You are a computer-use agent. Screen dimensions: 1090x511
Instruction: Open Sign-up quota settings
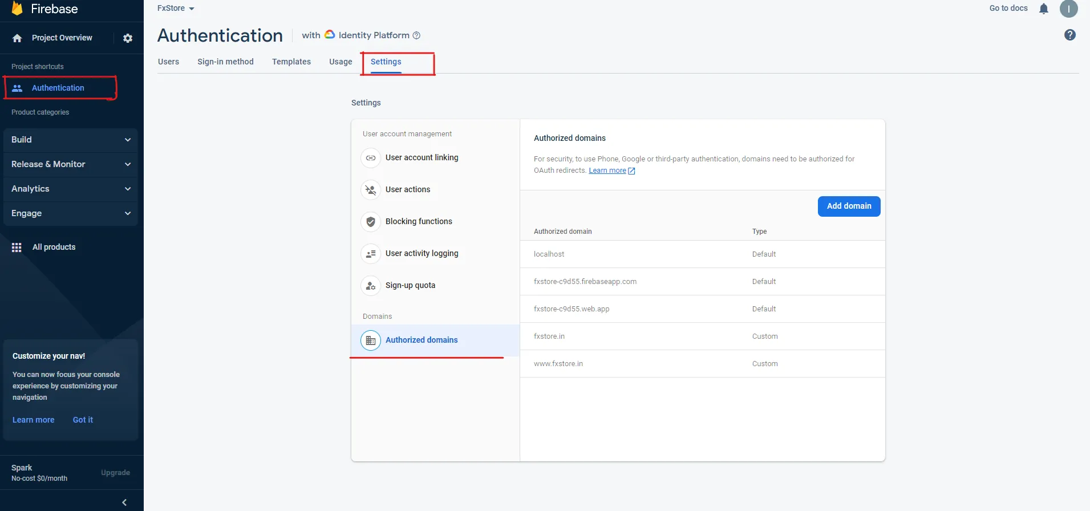coord(435,286)
